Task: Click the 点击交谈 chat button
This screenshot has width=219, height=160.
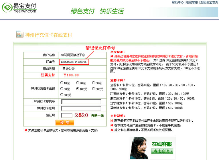Action: point(162,151)
